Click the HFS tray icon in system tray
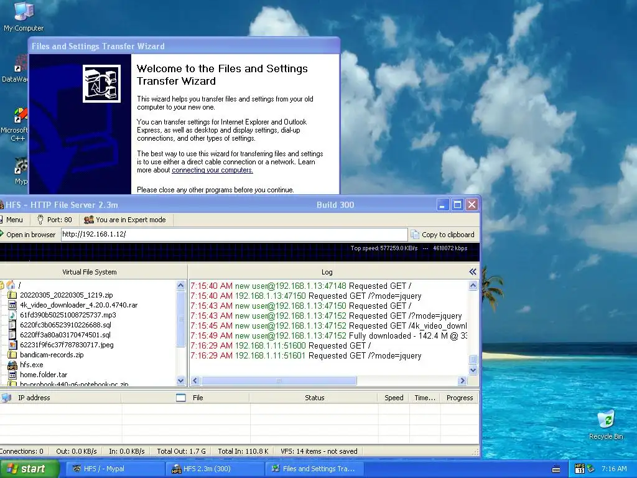 point(579,469)
